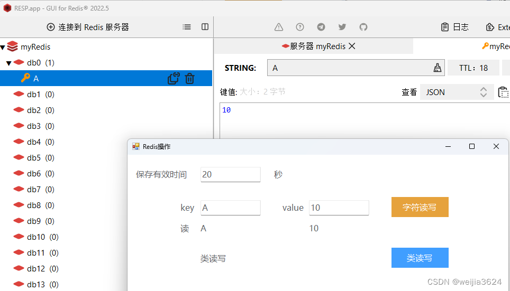
Task: Open the warning triangle report icon
Action: [279, 27]
